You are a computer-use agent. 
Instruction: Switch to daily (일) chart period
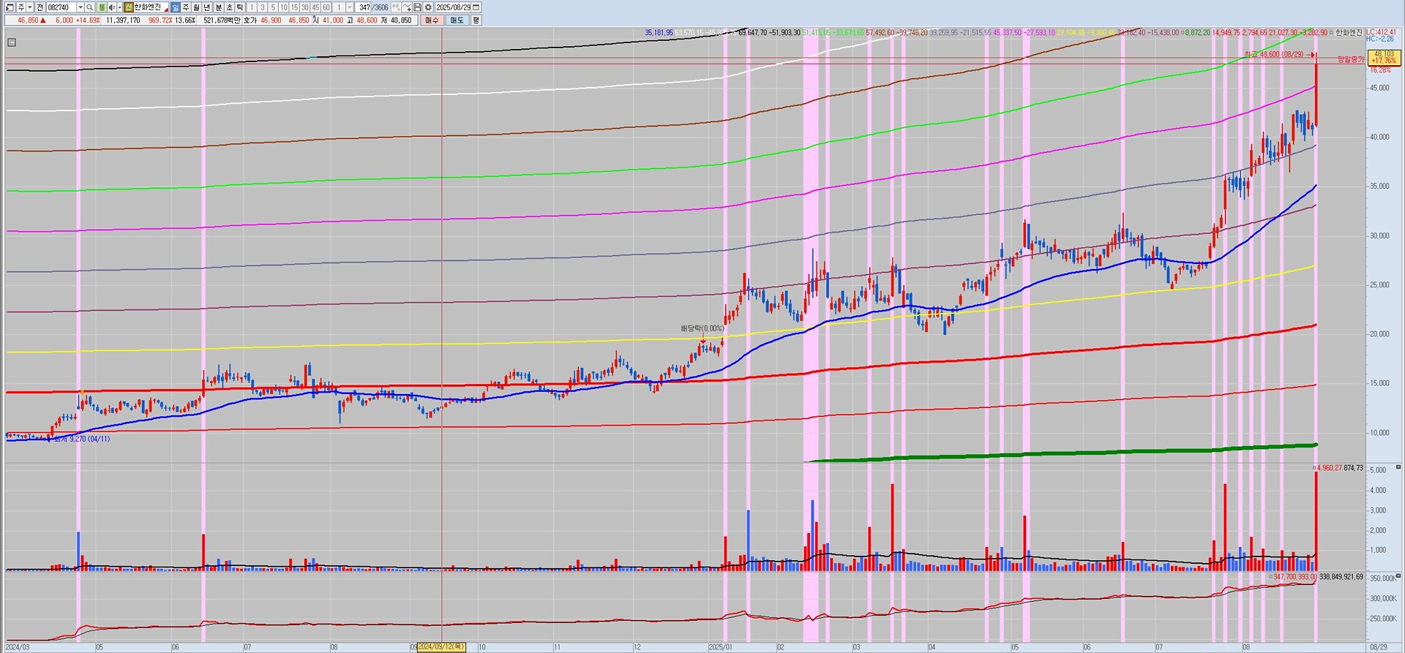point(176,7)
